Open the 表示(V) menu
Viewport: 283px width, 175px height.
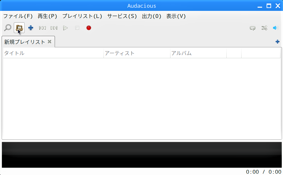tap(176, 16)
